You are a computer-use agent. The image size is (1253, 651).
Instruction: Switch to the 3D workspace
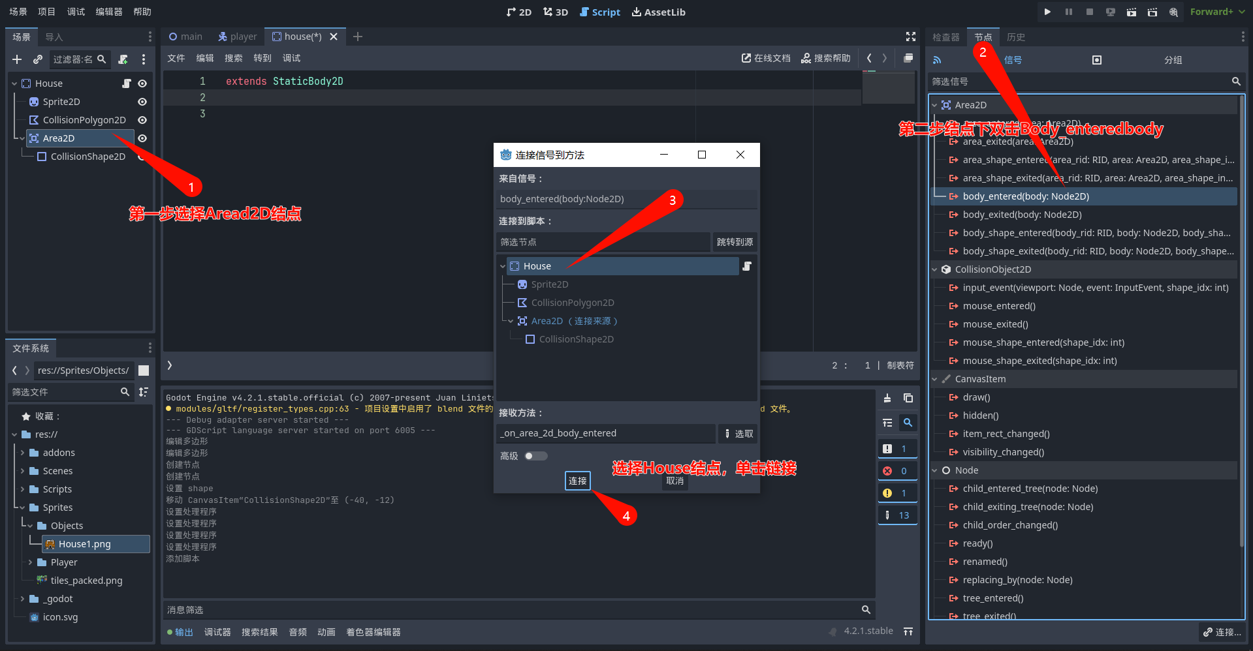pyautogui.click(x=556, y=12)
